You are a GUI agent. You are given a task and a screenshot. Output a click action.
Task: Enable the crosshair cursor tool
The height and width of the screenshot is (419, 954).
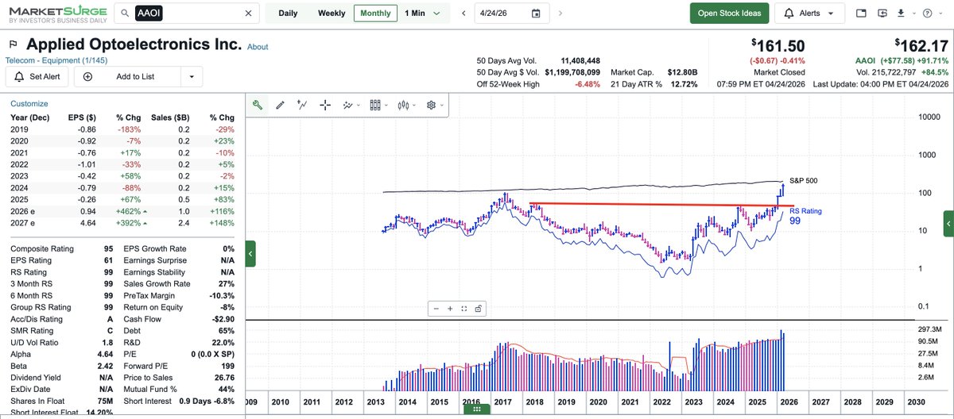325,105
